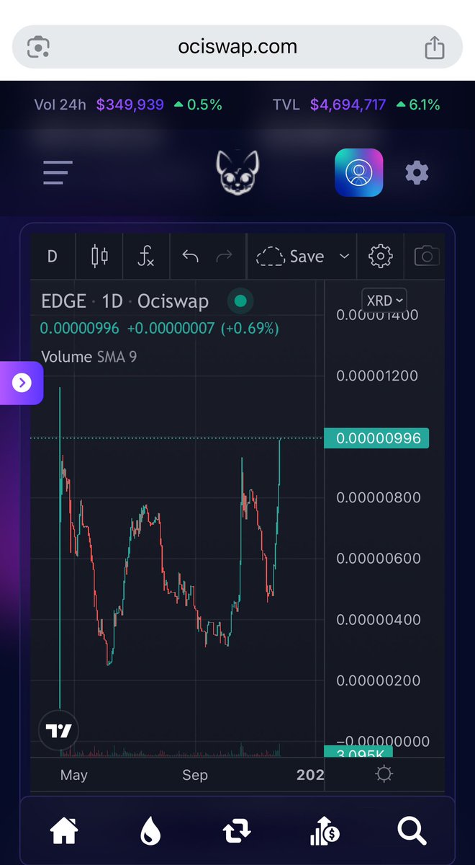The height and width of the screenshot is (865, 475).
Task: Open site settings gear icon
Action: tap(417, 172)
